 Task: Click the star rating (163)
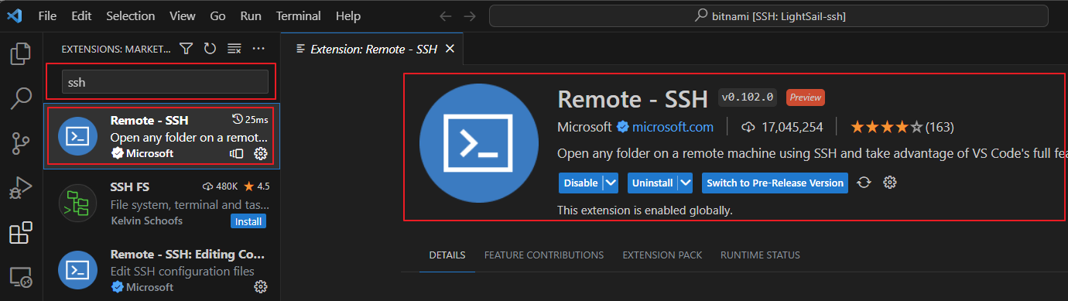902,126
